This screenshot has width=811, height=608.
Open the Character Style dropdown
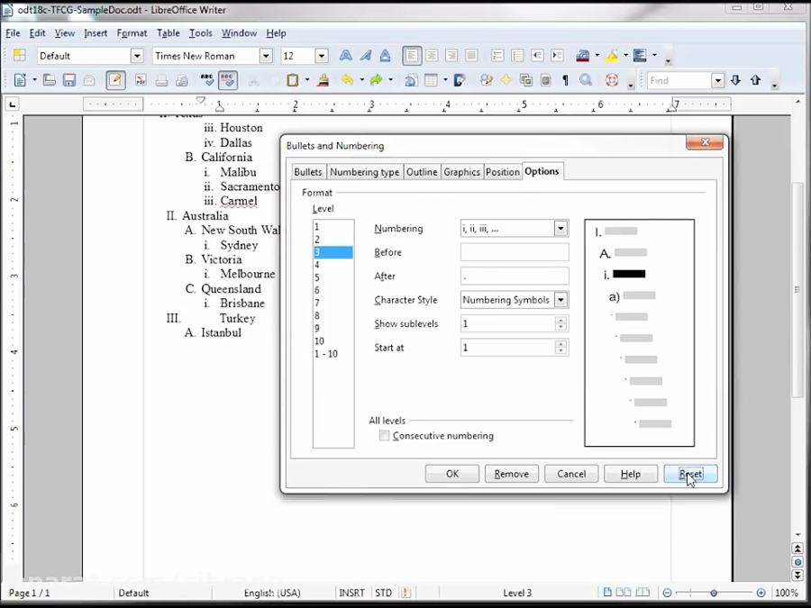tap(560, 300)
